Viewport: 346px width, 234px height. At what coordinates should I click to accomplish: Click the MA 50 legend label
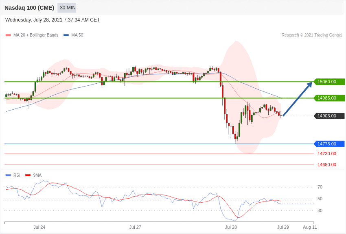[x=77, y=35]
